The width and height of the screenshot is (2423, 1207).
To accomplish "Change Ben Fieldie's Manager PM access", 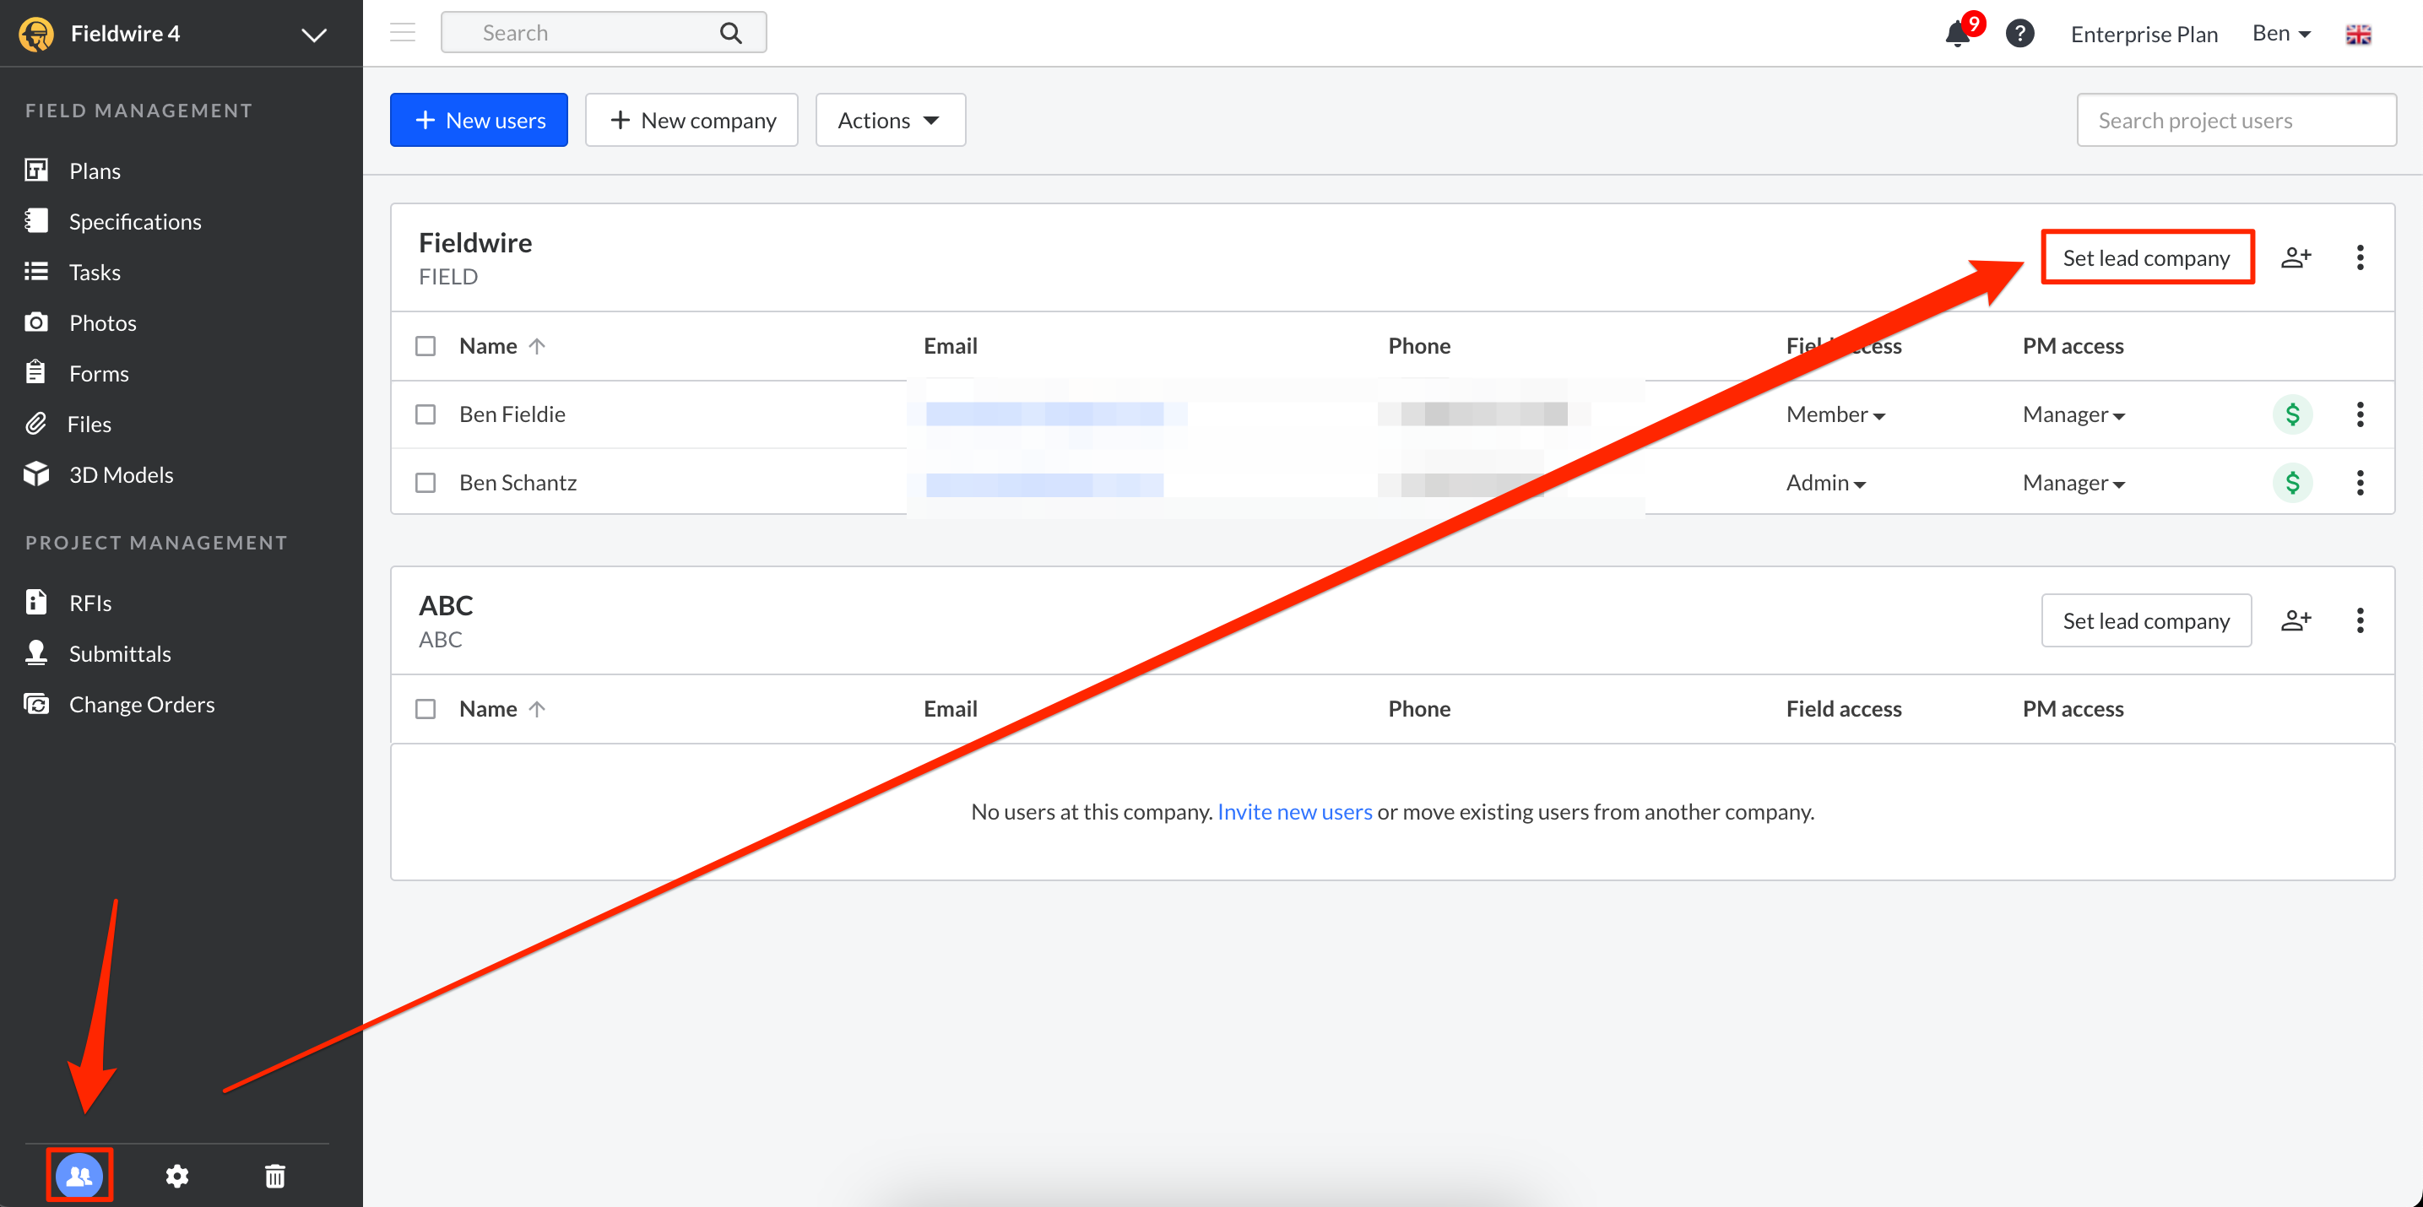I will pos(2073,414).
